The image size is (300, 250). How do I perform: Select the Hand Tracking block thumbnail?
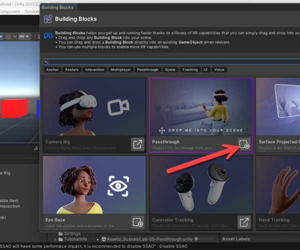coord(278,185)
